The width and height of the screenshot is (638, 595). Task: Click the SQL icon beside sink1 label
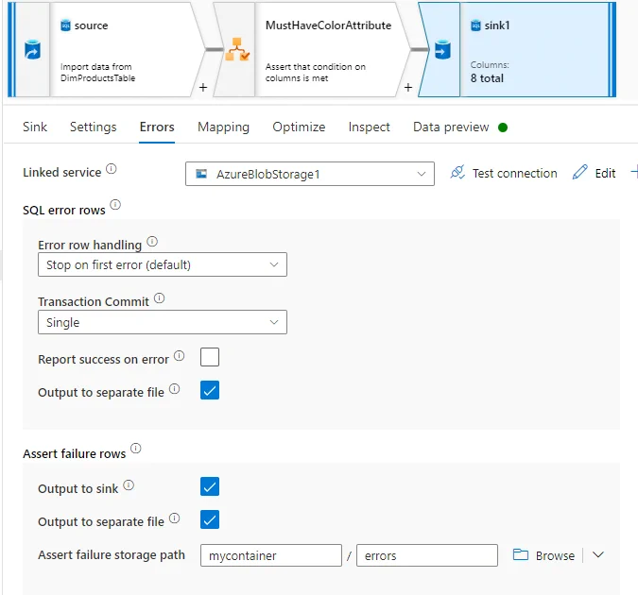[475, 25]
